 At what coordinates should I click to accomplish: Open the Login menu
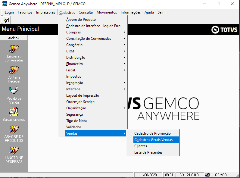pos(9,12)
